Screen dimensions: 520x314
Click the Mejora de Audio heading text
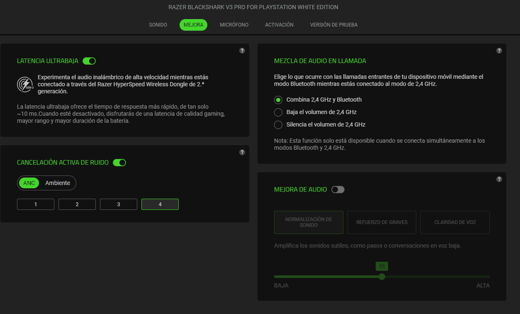[x=301, y=190]
